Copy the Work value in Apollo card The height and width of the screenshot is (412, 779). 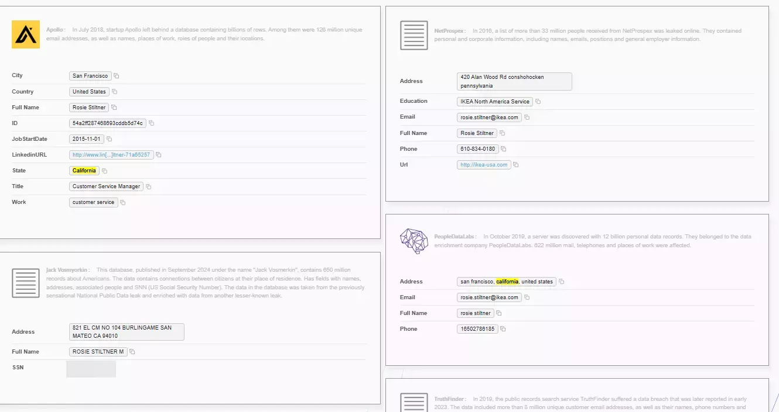point(122,202)
